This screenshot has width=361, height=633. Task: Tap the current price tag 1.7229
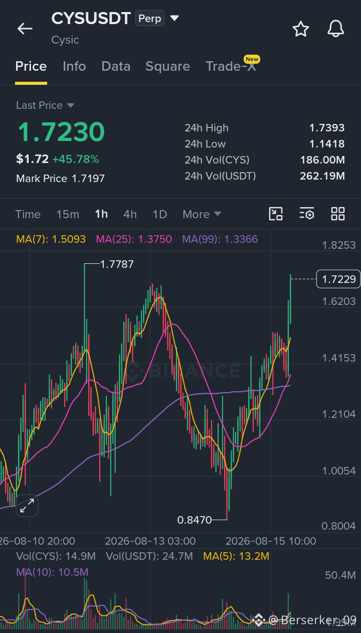(x=338, y=279)
